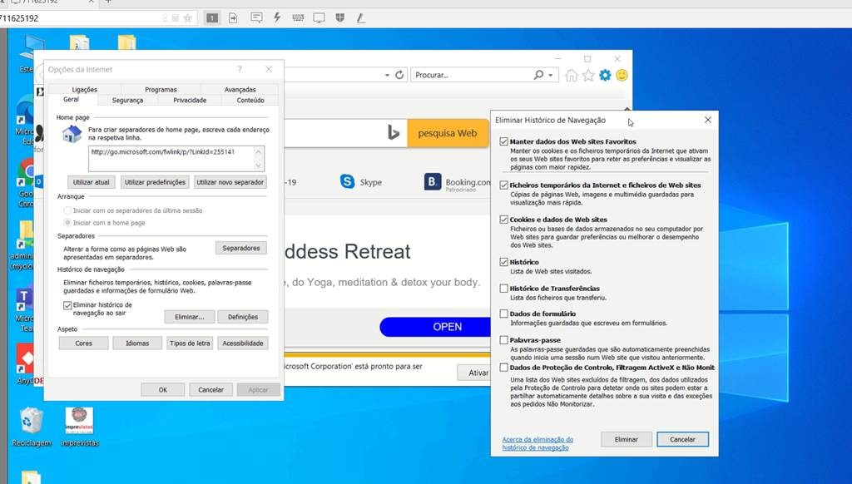The width and height of the screenshot is (852, 484).
Task: Switch to the Segurança tab
Action: pyautogui.click(x=127, y=100)
